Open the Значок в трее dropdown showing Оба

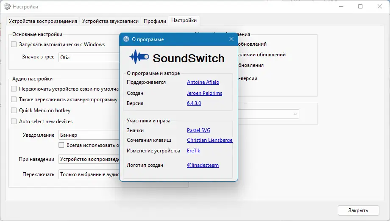[89, 57]
